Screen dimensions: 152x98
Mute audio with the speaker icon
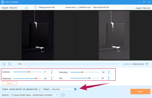pyautogui.click(x=147, y=64)
